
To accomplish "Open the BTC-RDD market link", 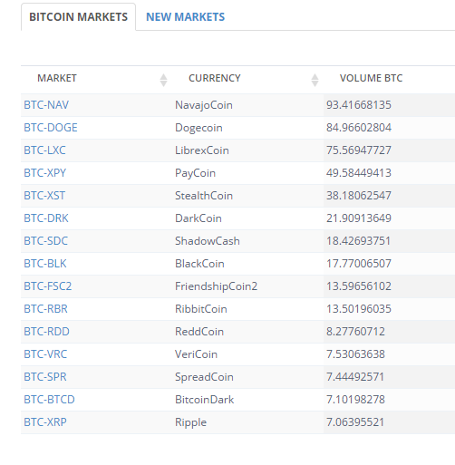I will [x=46, y=332].
